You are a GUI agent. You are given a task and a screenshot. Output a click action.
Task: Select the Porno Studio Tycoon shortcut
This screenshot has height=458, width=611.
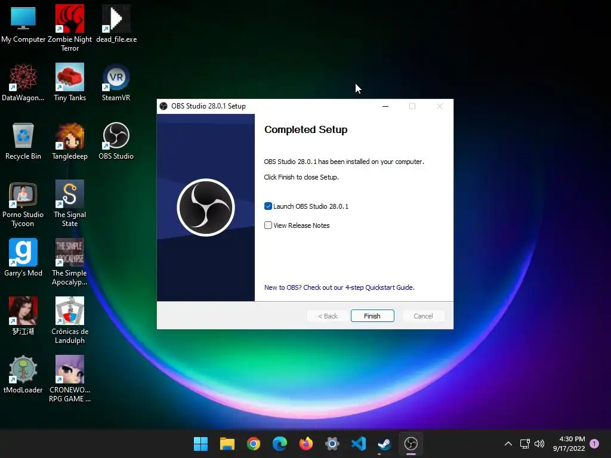click(x=23, y=203)
